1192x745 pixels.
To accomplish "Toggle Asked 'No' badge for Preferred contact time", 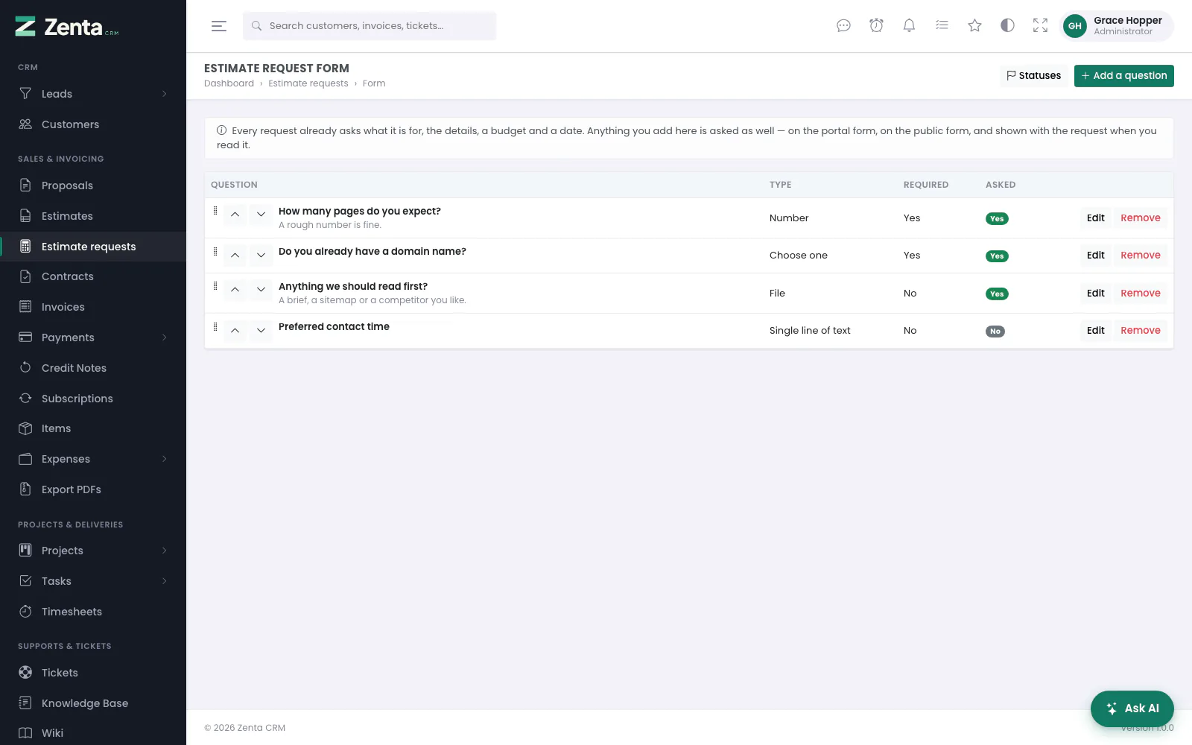I will point(995,331).
